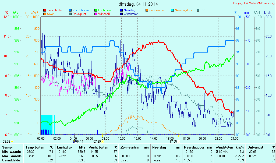
Task: Click the sunset icon beside 17:05
Action: click(179, 142)
